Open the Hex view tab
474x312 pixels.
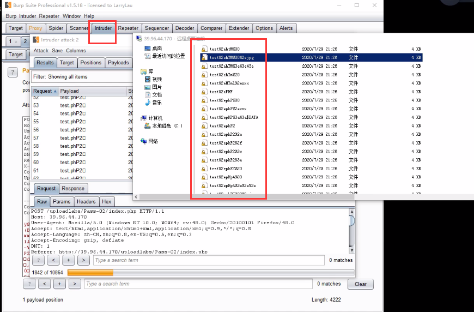point(107,202)
